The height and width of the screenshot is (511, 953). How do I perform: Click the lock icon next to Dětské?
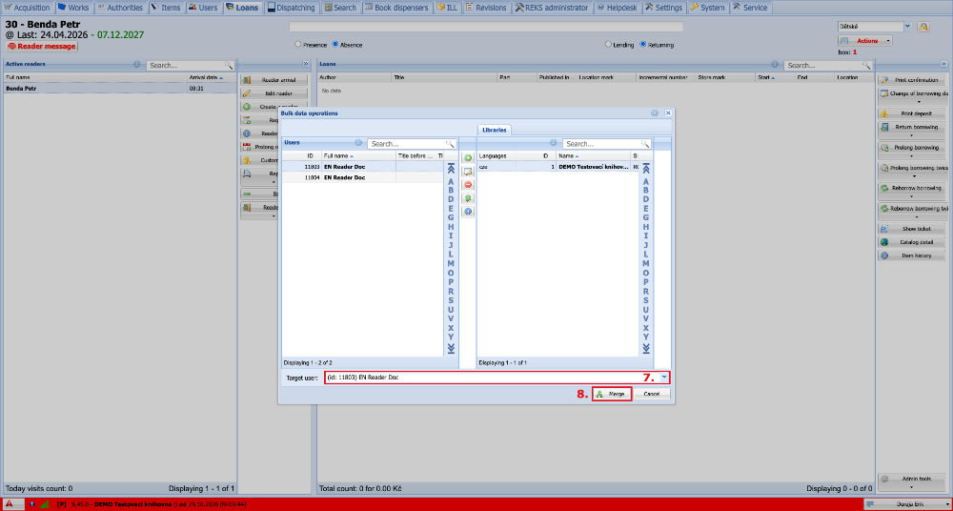pos(923,27)
